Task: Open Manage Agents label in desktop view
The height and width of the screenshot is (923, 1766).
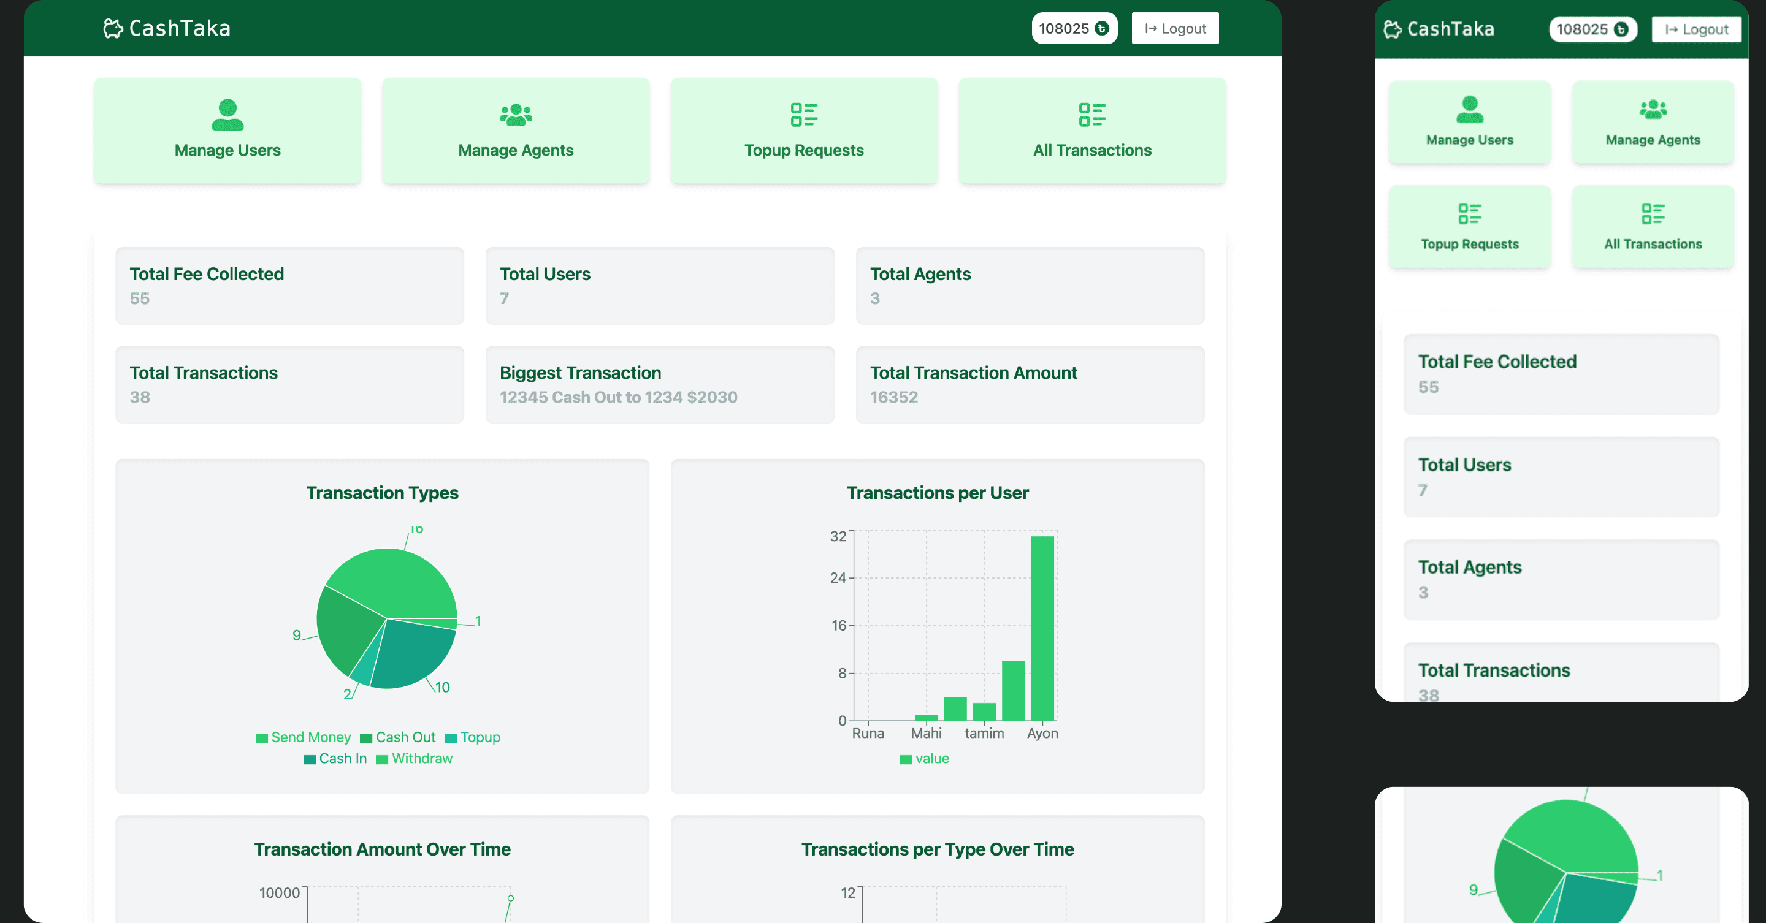Action: 516,150
